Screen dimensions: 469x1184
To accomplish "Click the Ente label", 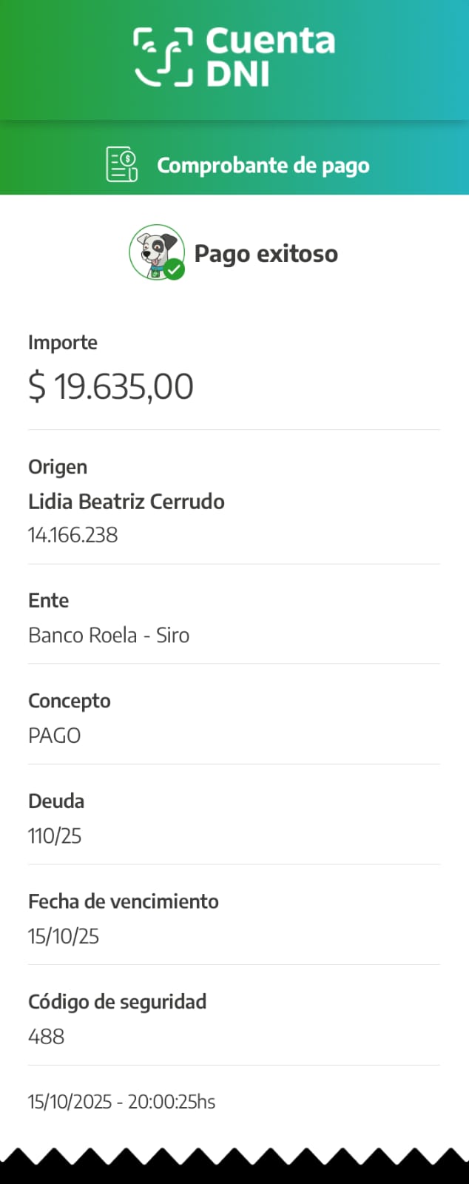I will tap(49, 600).
